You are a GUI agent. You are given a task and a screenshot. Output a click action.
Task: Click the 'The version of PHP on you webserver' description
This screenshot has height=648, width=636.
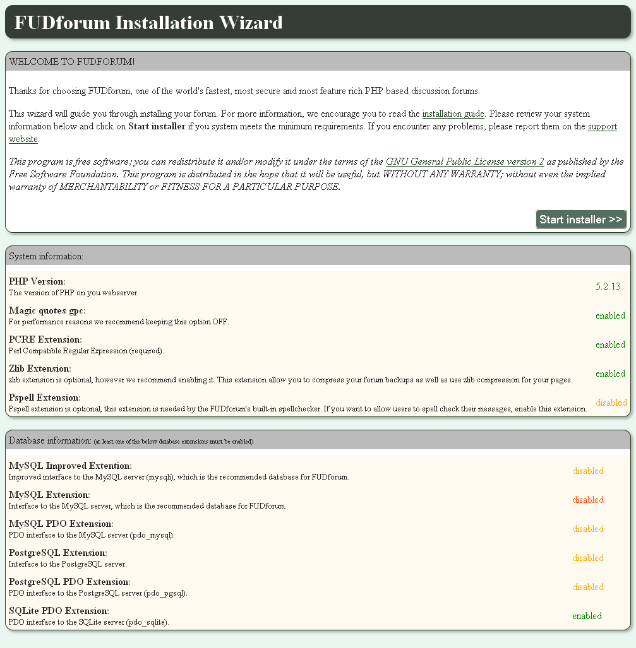point(74,293)
